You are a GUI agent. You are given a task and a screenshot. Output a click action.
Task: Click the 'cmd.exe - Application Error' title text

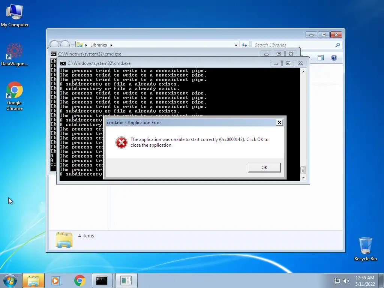pyautogui.click(x=134, y=123)
